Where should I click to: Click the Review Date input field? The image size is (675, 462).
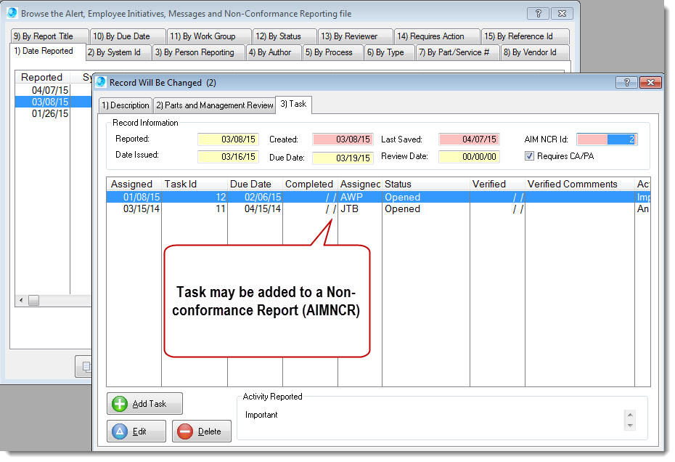469,157
